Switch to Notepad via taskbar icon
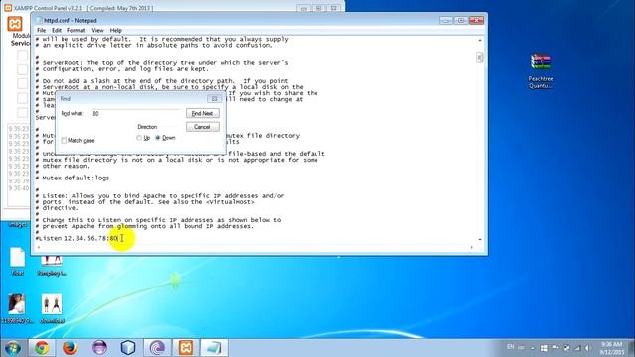The image size is (635, 357). click(214, 348)
